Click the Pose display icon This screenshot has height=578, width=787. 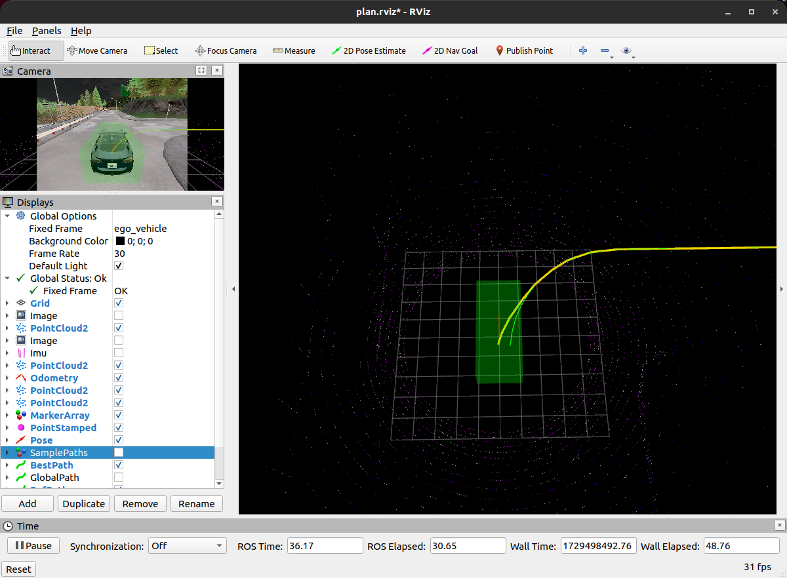(x=21, y=440)
